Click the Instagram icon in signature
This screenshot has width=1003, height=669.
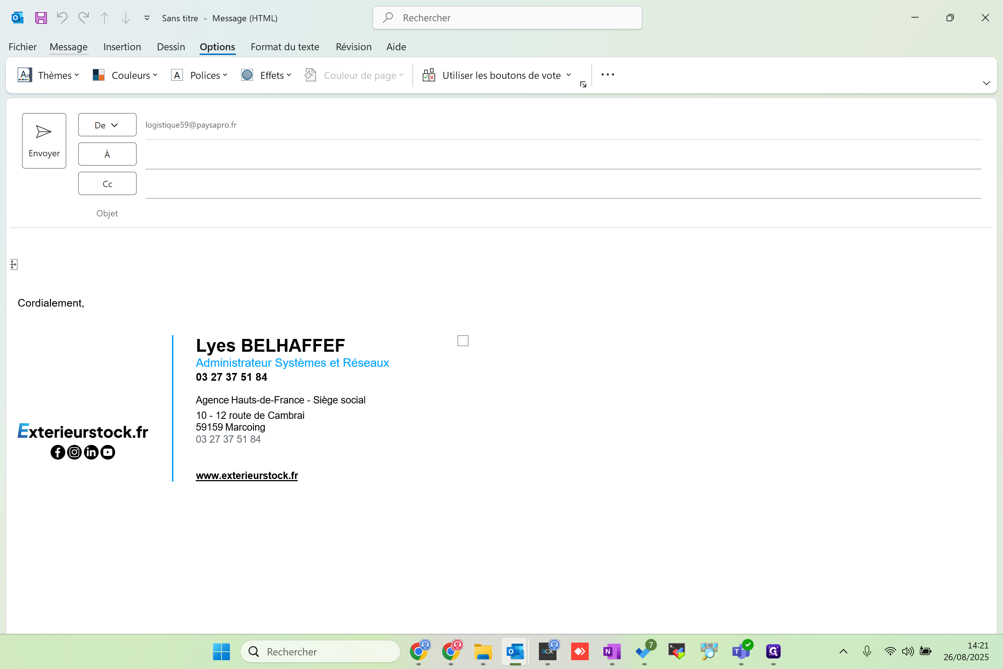[75, 452]
